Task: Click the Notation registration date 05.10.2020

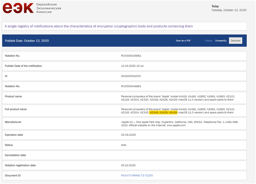Action: [x=129, y=165]
